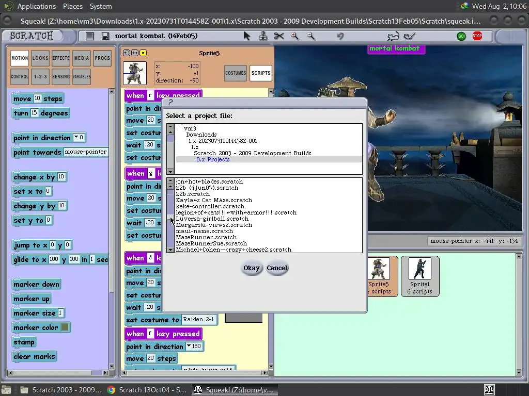Open the Media blocks category
Screen dimensions: 529x396
(x=81, y=58)
